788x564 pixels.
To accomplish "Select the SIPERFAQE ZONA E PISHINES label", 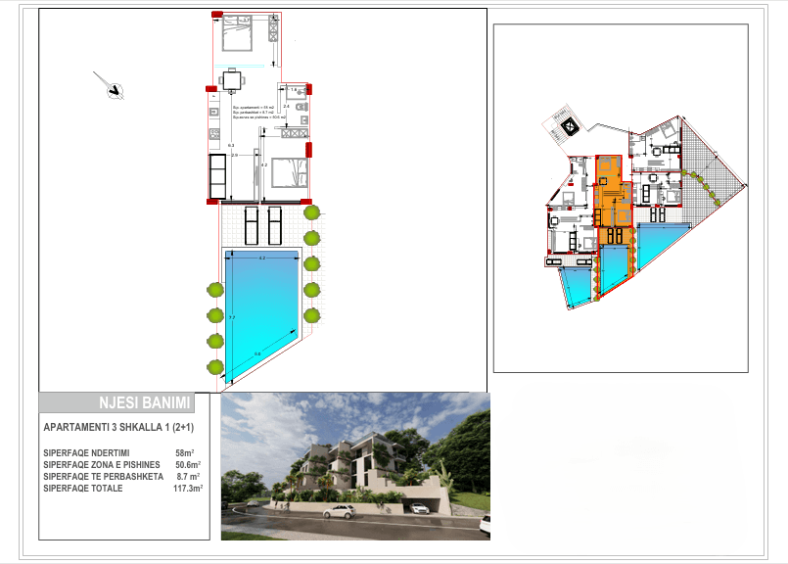I will pos(102,465).
